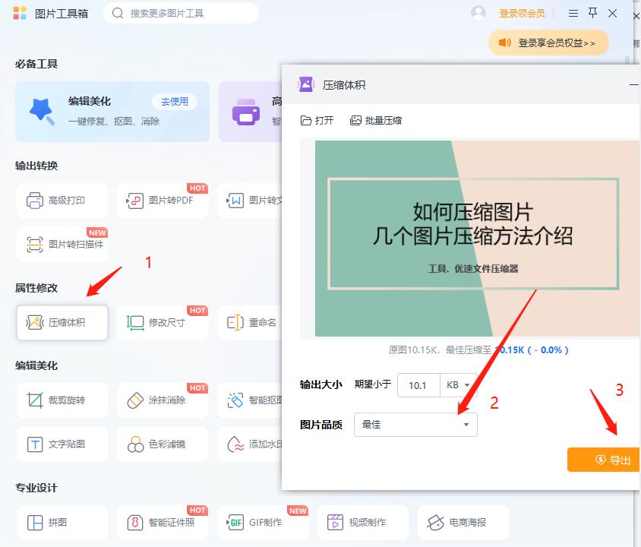Select the 压缩体积 compression tool

[x=62, y=322]
